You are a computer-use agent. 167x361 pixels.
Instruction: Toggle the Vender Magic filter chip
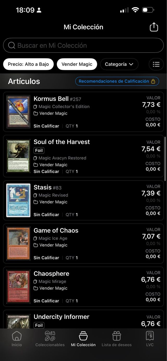(x=77, y=64)
